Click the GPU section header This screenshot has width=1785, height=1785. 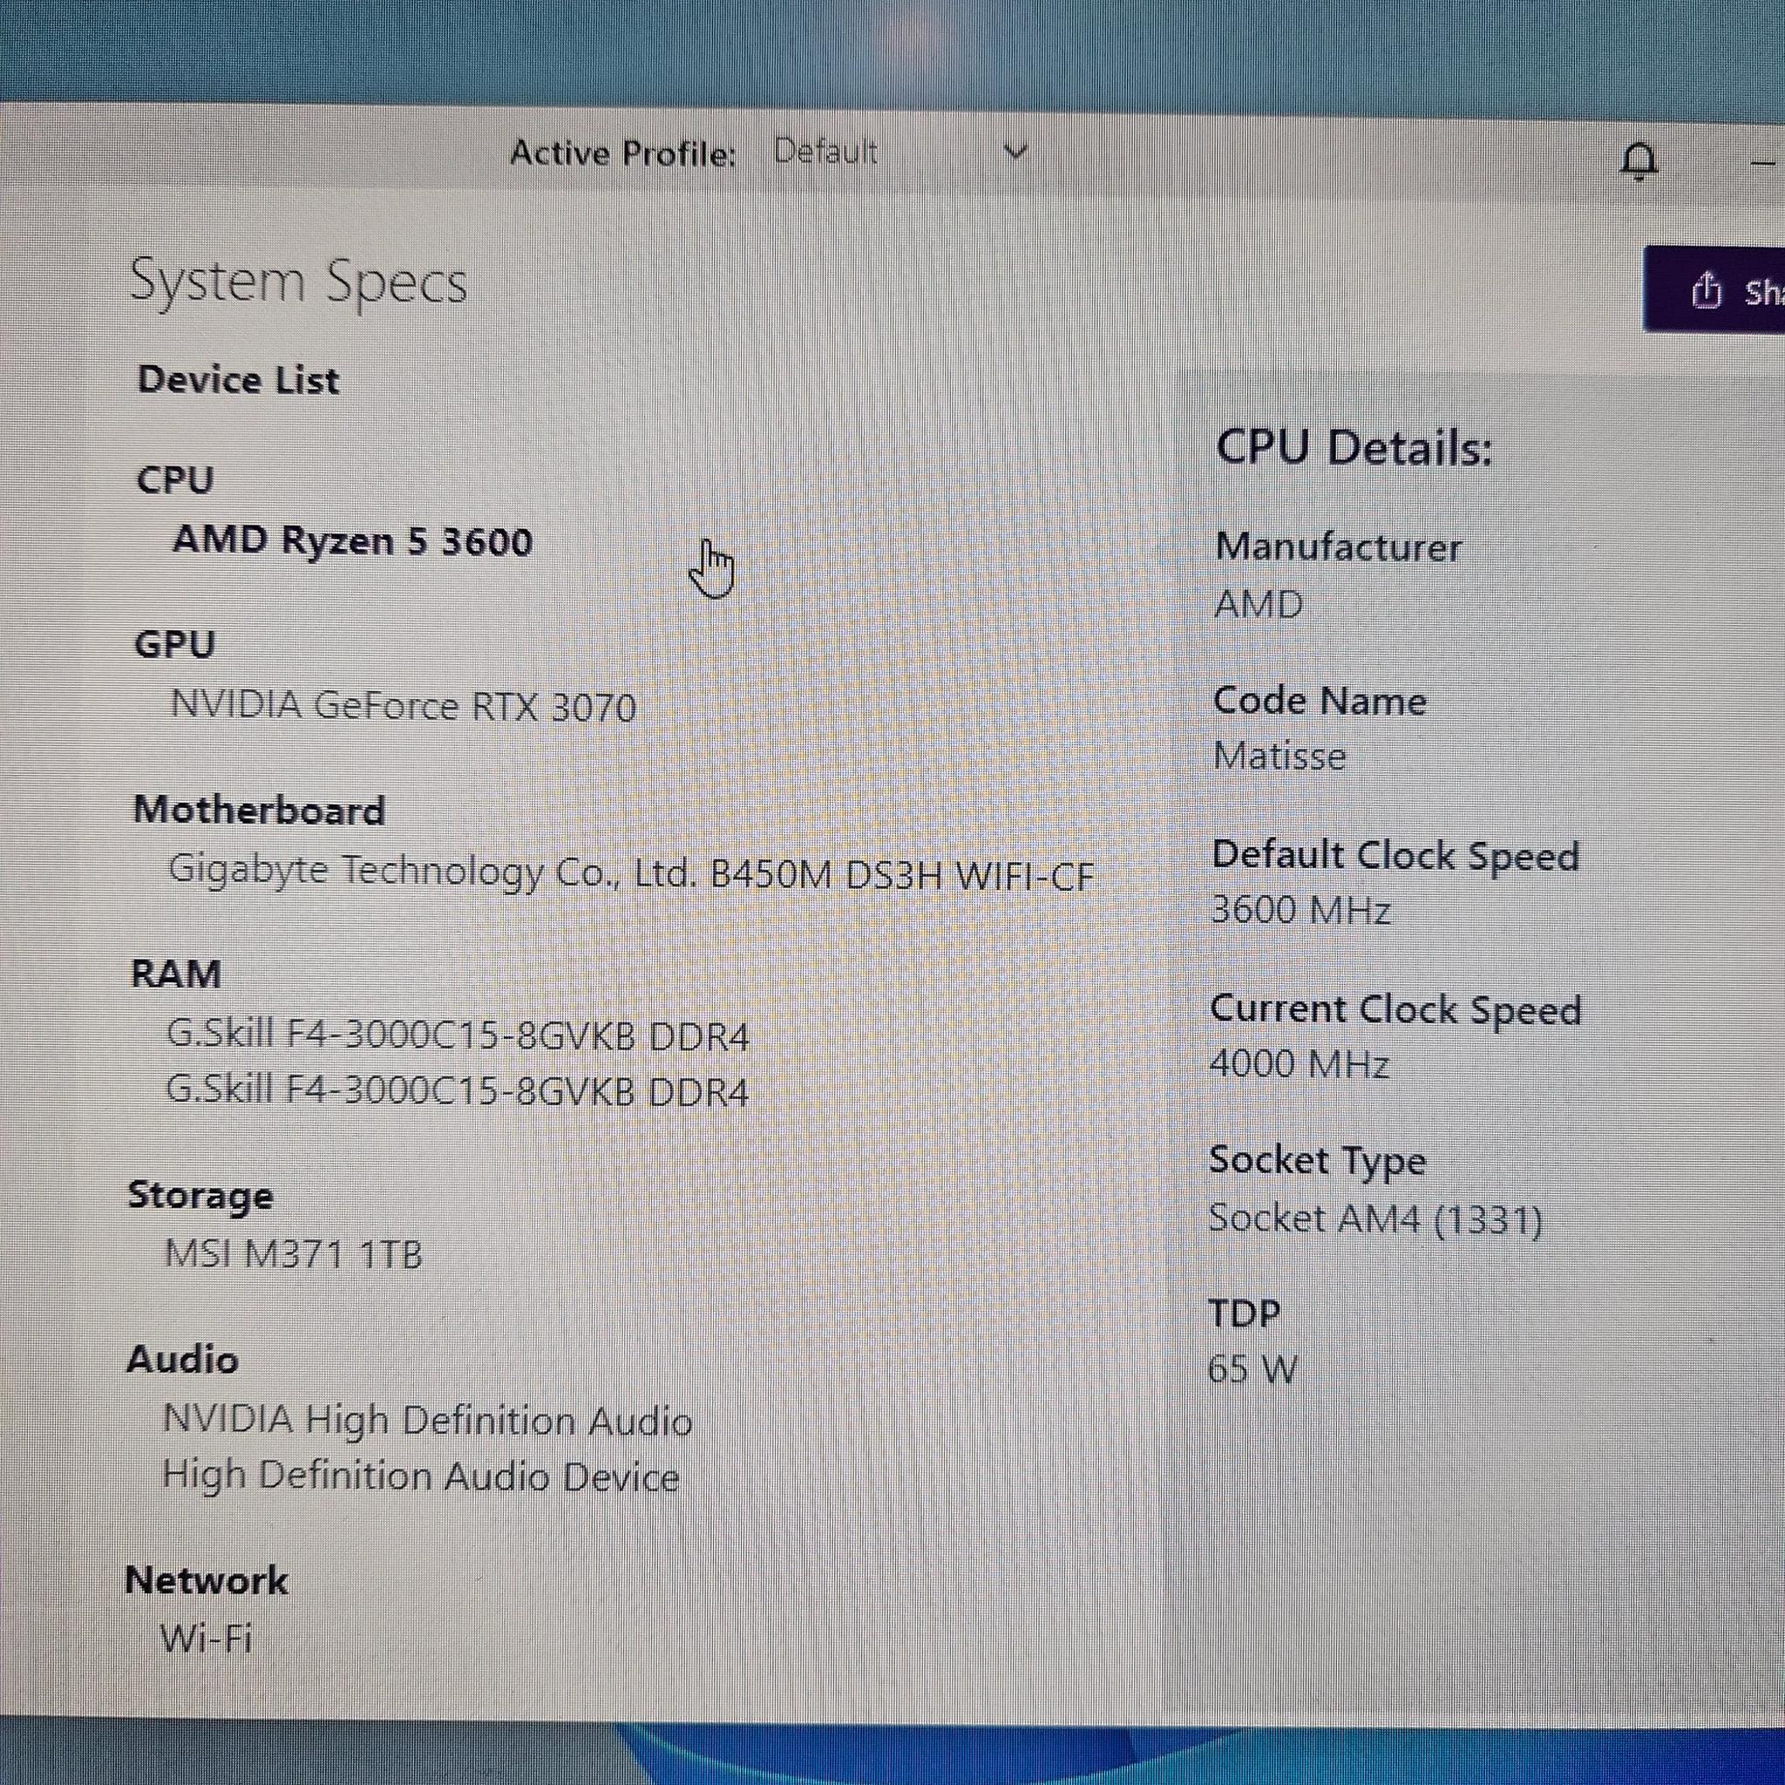pos(174,646)
